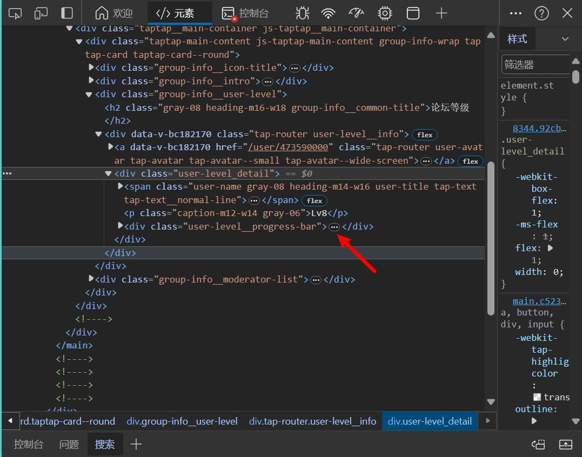Open the Network wifi icon tool

pyautogui.click(x=328, y=14)
